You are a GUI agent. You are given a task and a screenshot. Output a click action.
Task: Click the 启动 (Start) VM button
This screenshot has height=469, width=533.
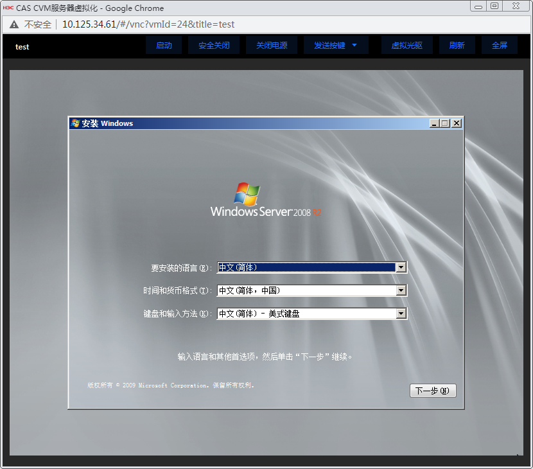pyautogui.click(x=164, y=46)
